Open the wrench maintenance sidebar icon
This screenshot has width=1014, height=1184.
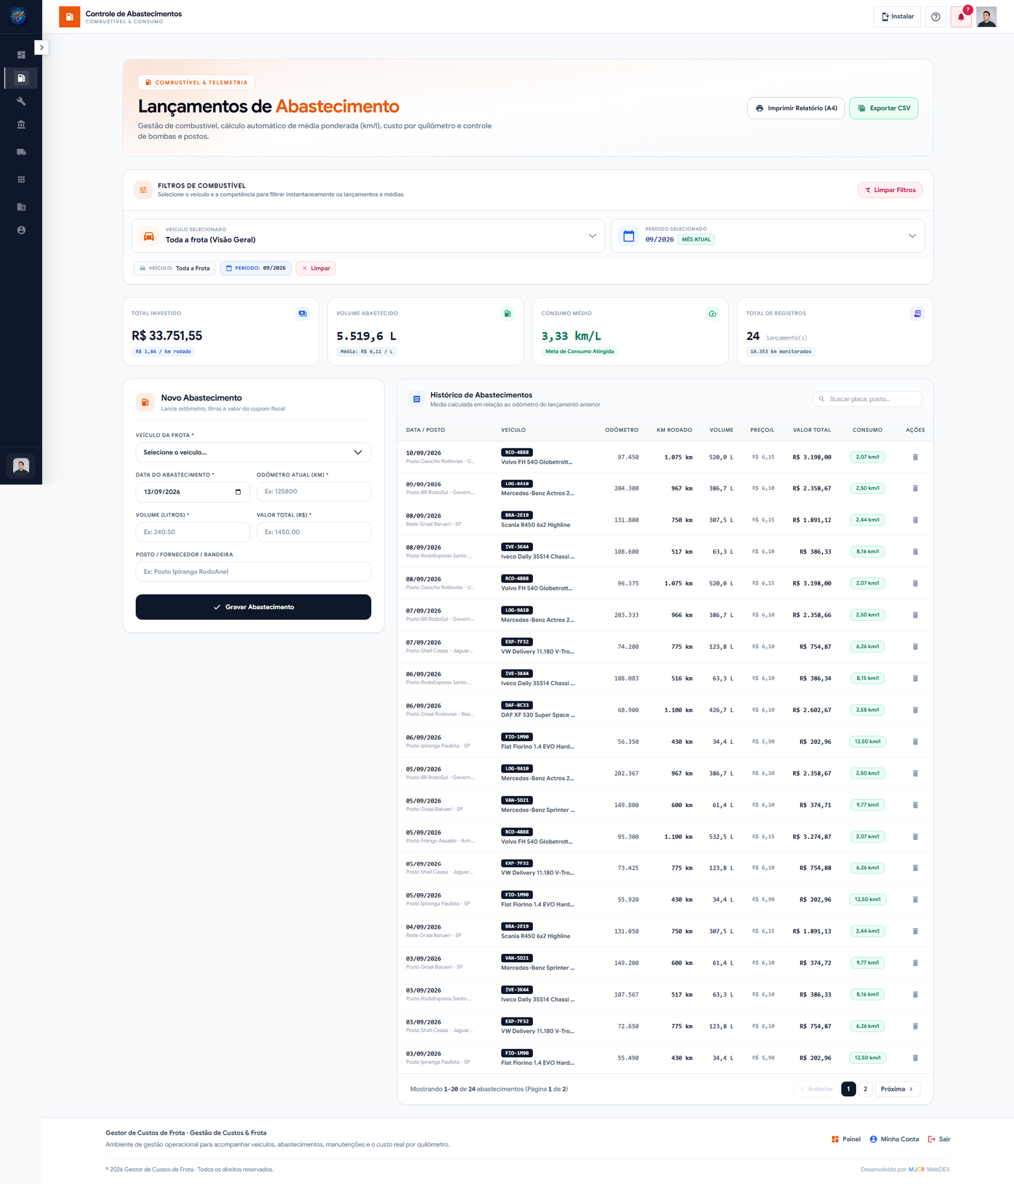pyautogui.click(x=21, y=101)
